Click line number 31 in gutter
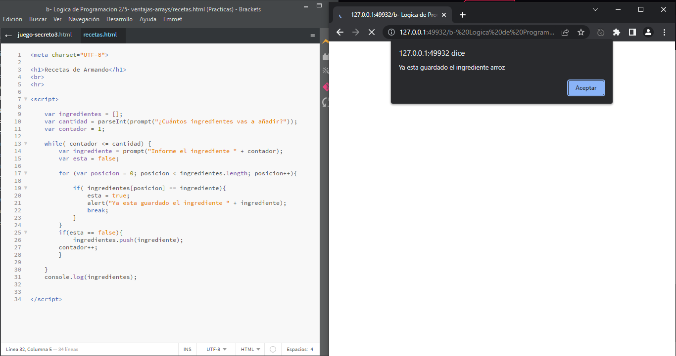This screenshot has width=676, height=356. click(x=18, y=277)
